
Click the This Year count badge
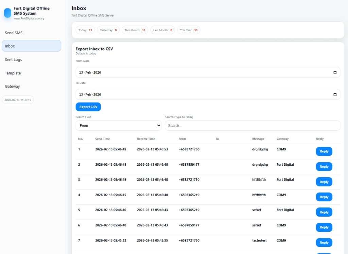(x=189, y=30)
